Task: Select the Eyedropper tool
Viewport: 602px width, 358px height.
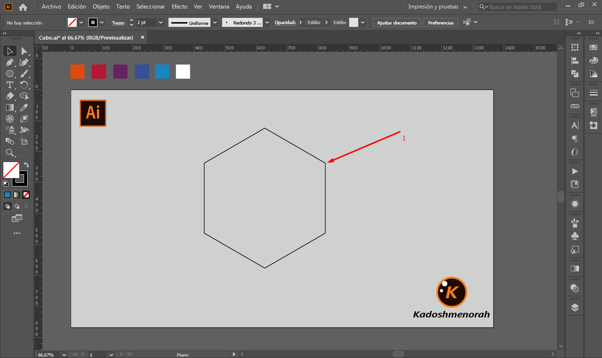Action: [x=24, y=107]
